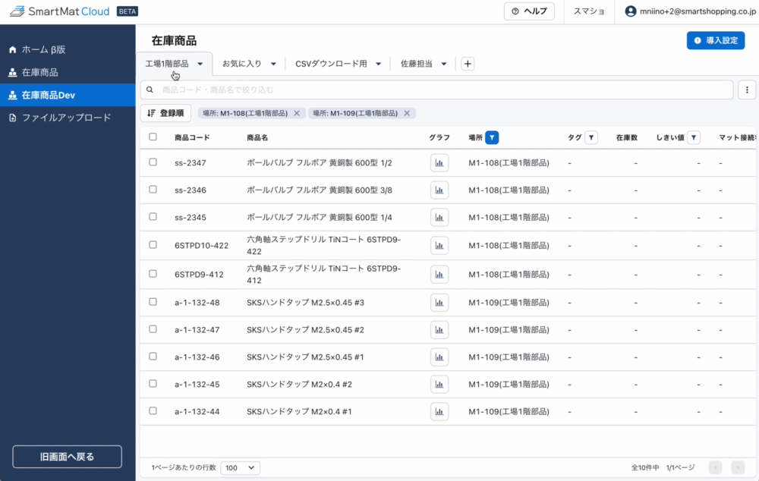Screen dimensions: 759x481
Task: Check the row for ss-2345
Action: pyautogui.click(x=153, y=216)
